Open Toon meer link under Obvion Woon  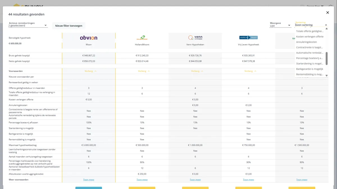[89, 180]
